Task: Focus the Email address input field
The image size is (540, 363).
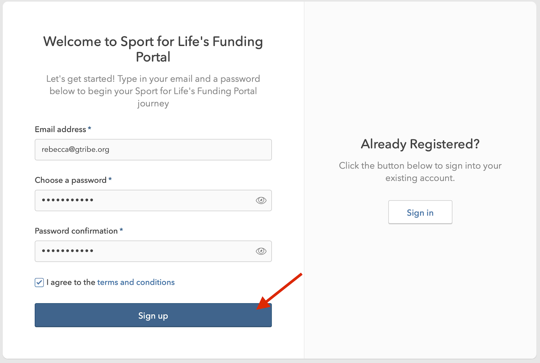Action: [153, 150]
